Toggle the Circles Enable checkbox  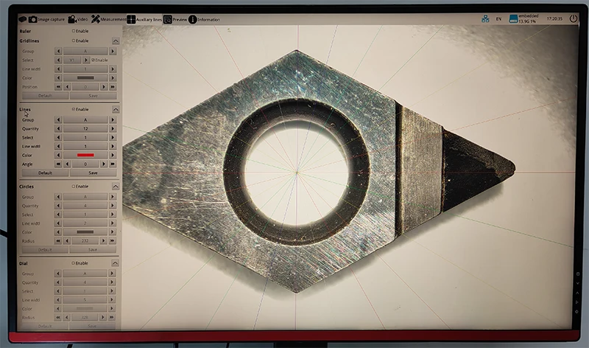click(74, 187)
